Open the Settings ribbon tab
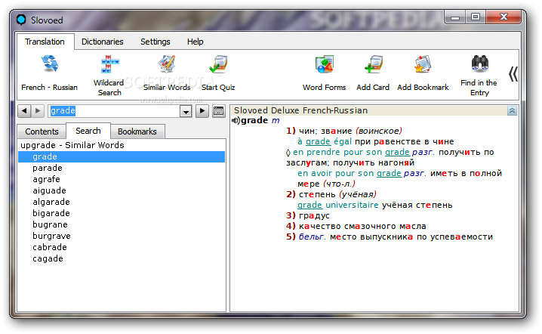The width and height of the screenshot is (542, 334). 156,42
